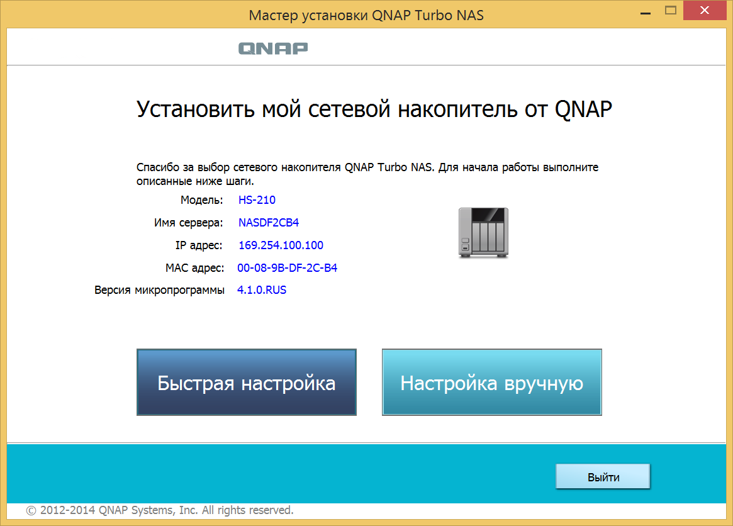Click the Модель label
Screen dimensions: 733x526
[201, 200]
